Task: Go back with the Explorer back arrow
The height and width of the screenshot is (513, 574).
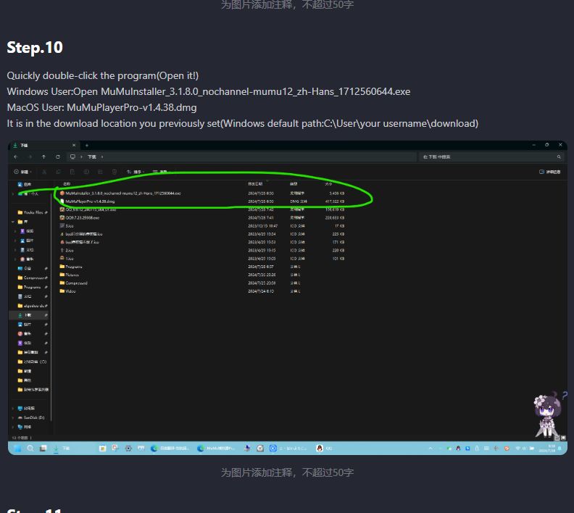Action: point(16,157)
